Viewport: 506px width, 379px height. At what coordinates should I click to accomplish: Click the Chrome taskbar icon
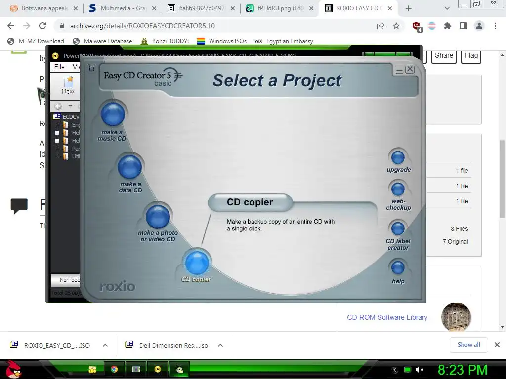(x=114, y=369)
